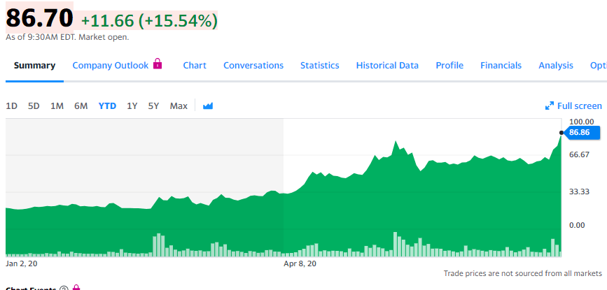Show the 5Y chart range
The width and height of the screenshot is (607, 290).
(x=153, y=106)
